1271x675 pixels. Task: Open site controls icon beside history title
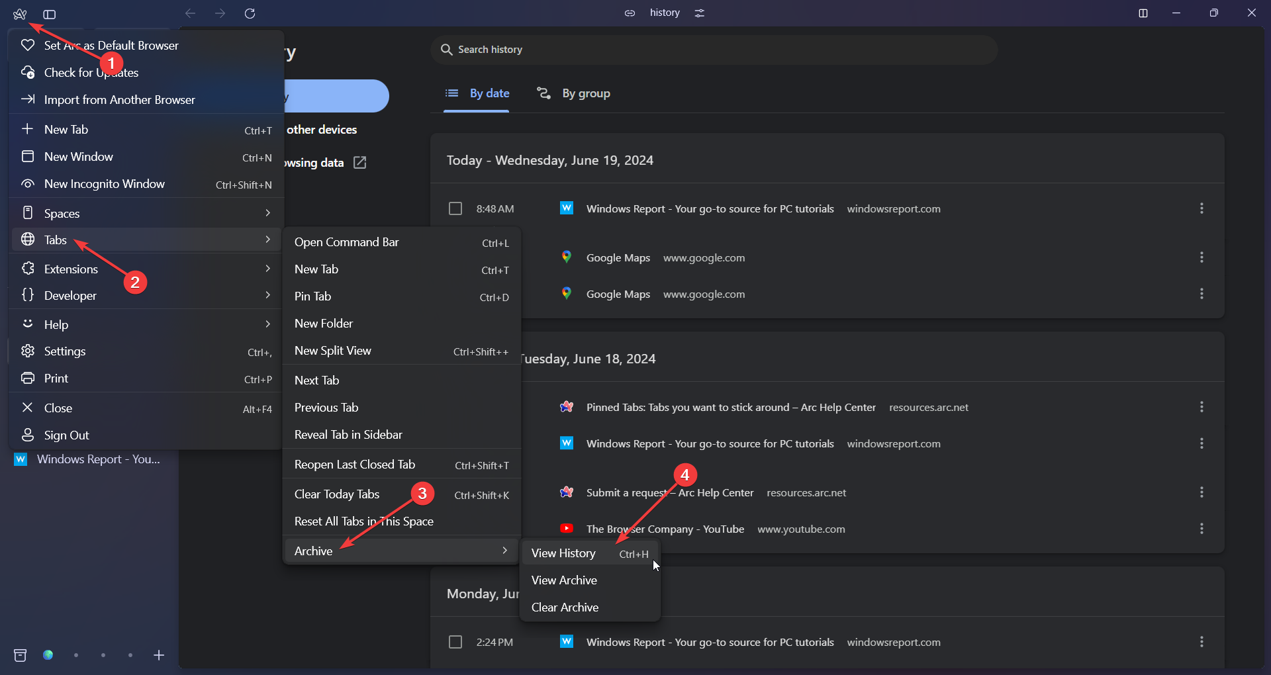click(700, 13)
